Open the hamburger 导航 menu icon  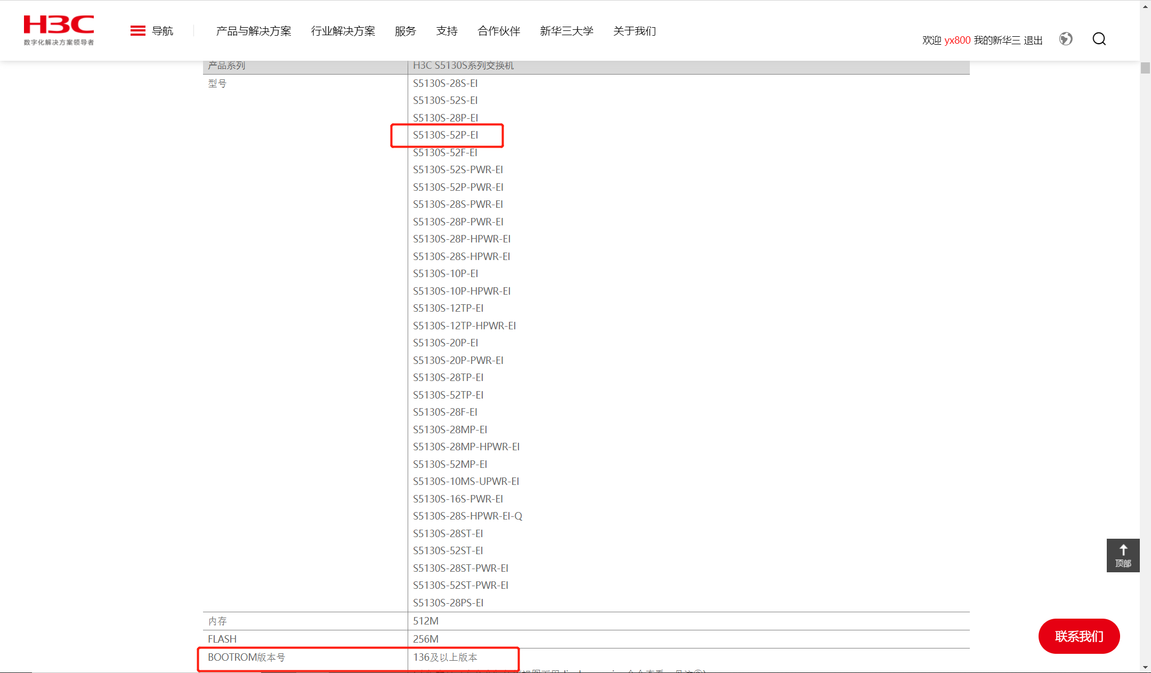(x=137, y=31)
